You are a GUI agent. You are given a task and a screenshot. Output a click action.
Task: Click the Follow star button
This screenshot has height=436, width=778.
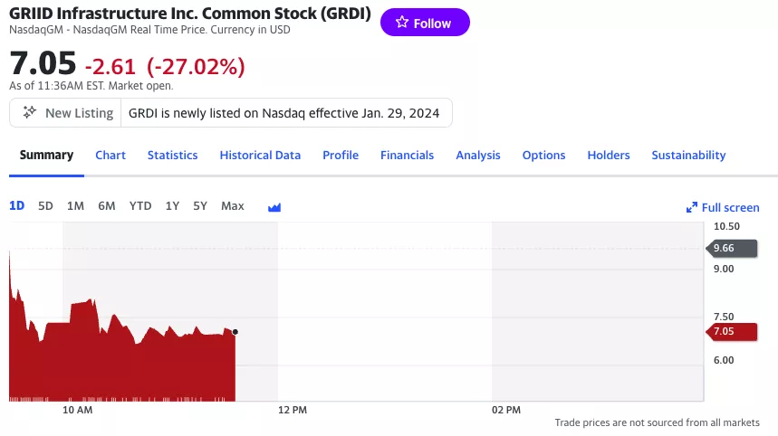point(425,23)
